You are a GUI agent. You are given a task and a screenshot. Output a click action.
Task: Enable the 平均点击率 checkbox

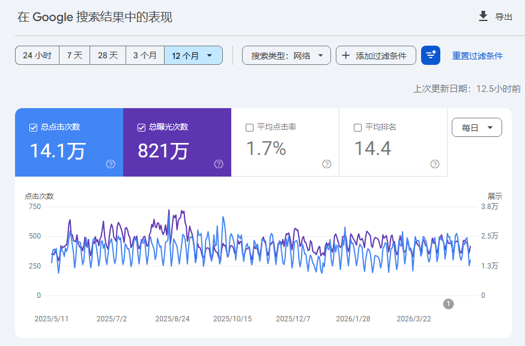click(x=249, y=127)
